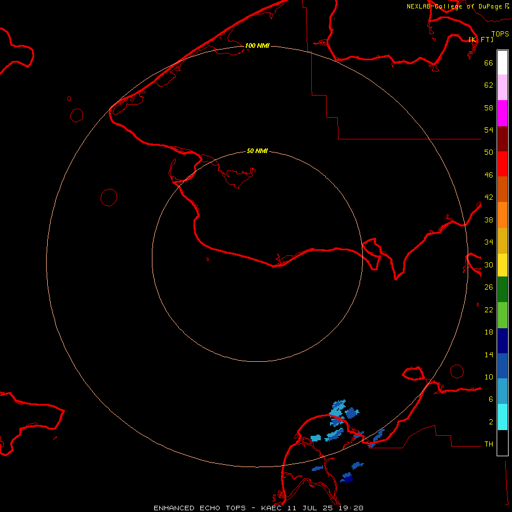Select the bright red swatch between 46 and 50
512x512 pixels.
502,164
